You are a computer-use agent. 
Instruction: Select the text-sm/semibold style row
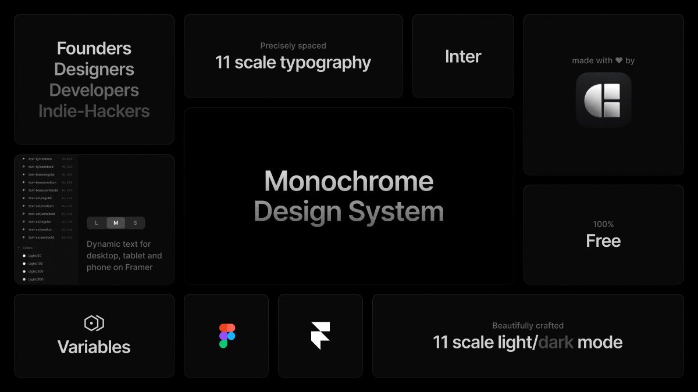pyautogui.click(x=42, y=214)
